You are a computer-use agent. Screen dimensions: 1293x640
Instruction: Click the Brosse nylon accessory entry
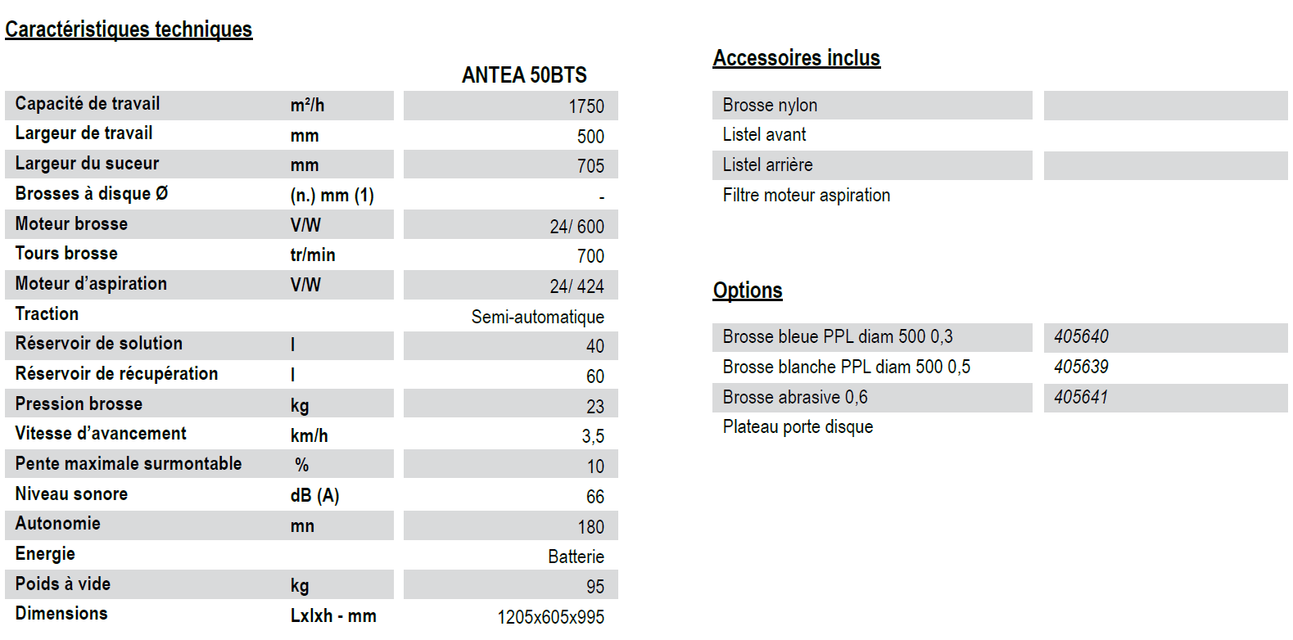(x=770, y=106)
